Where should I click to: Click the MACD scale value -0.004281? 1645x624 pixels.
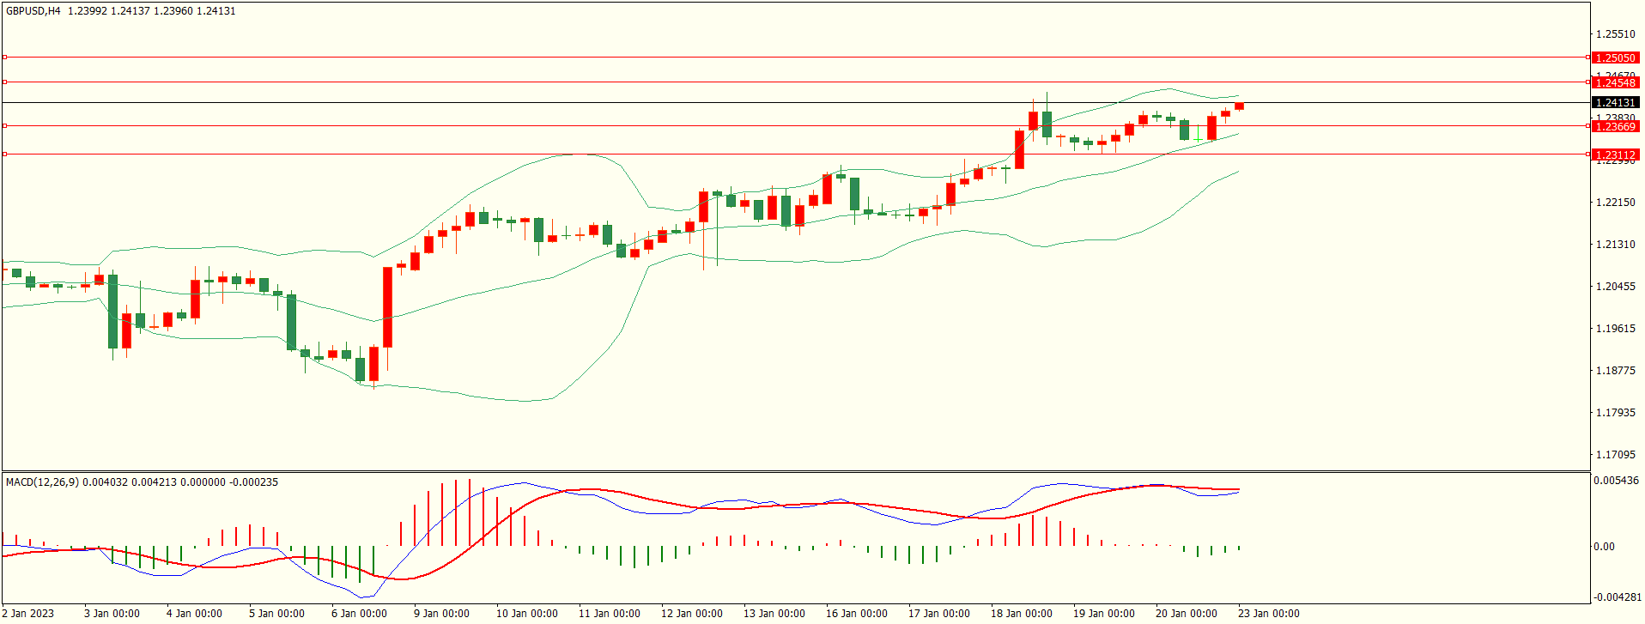(1618, 597)
